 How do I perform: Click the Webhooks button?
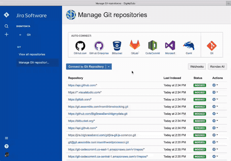click(x=197, y=67)
